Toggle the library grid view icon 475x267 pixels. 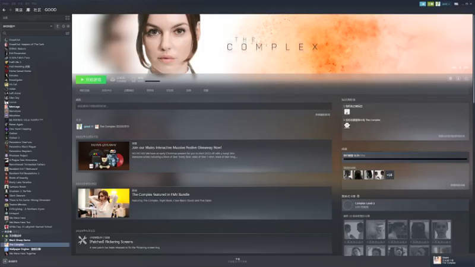[x=67, y=18]
